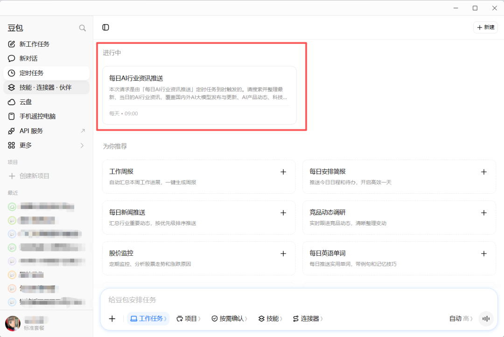Expand the 更多 menu chevron

82,145
